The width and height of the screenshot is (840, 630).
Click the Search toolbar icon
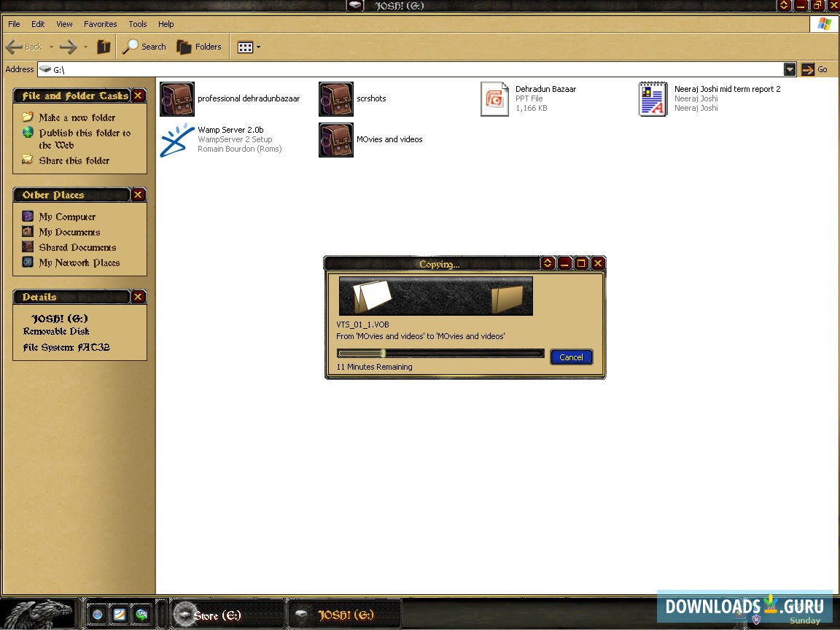click(x=144, y=46)
